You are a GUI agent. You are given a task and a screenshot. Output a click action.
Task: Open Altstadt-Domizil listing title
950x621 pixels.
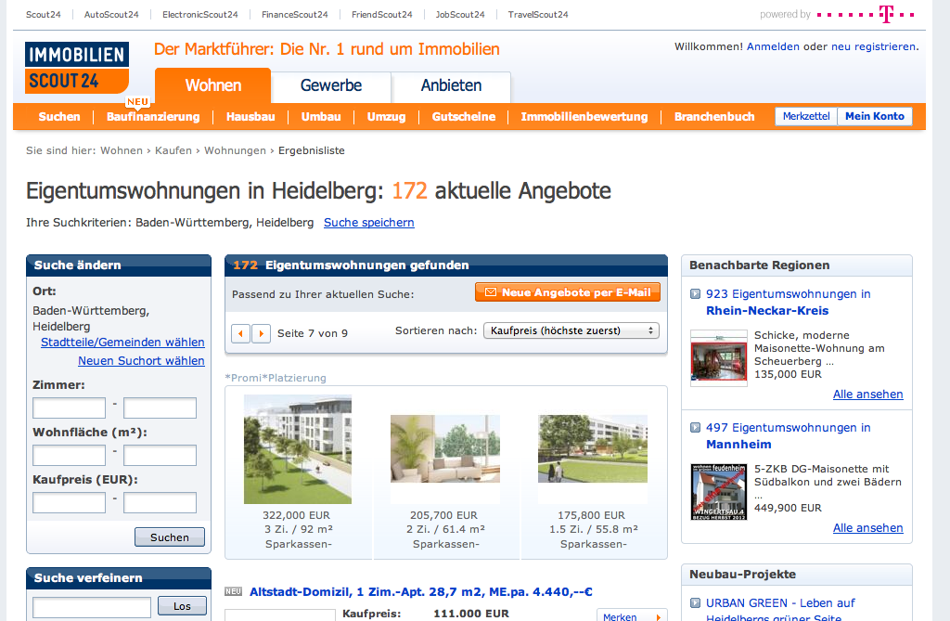pos(421,592)
